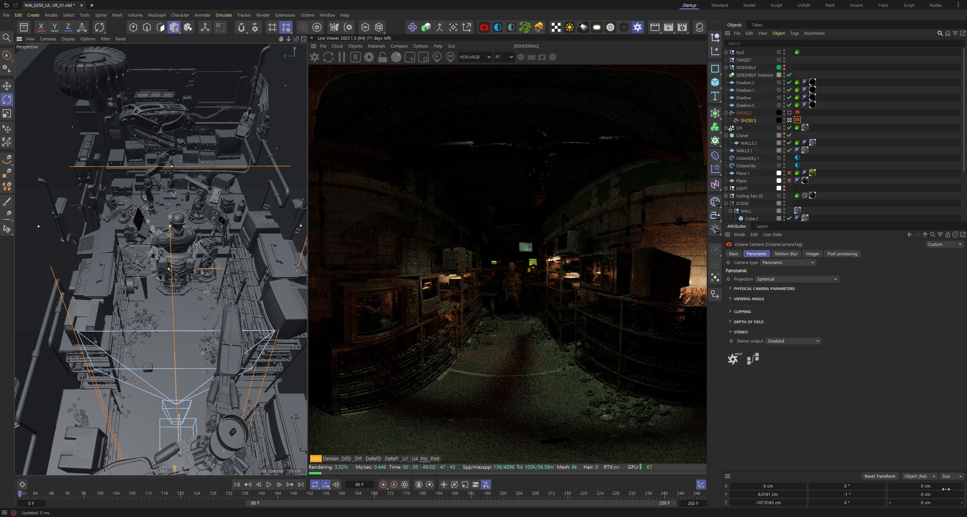Image resolution: width=967 pixels, height=517 pixels.
Task: Click the Reset Transform button
Action: click(880, 476)
